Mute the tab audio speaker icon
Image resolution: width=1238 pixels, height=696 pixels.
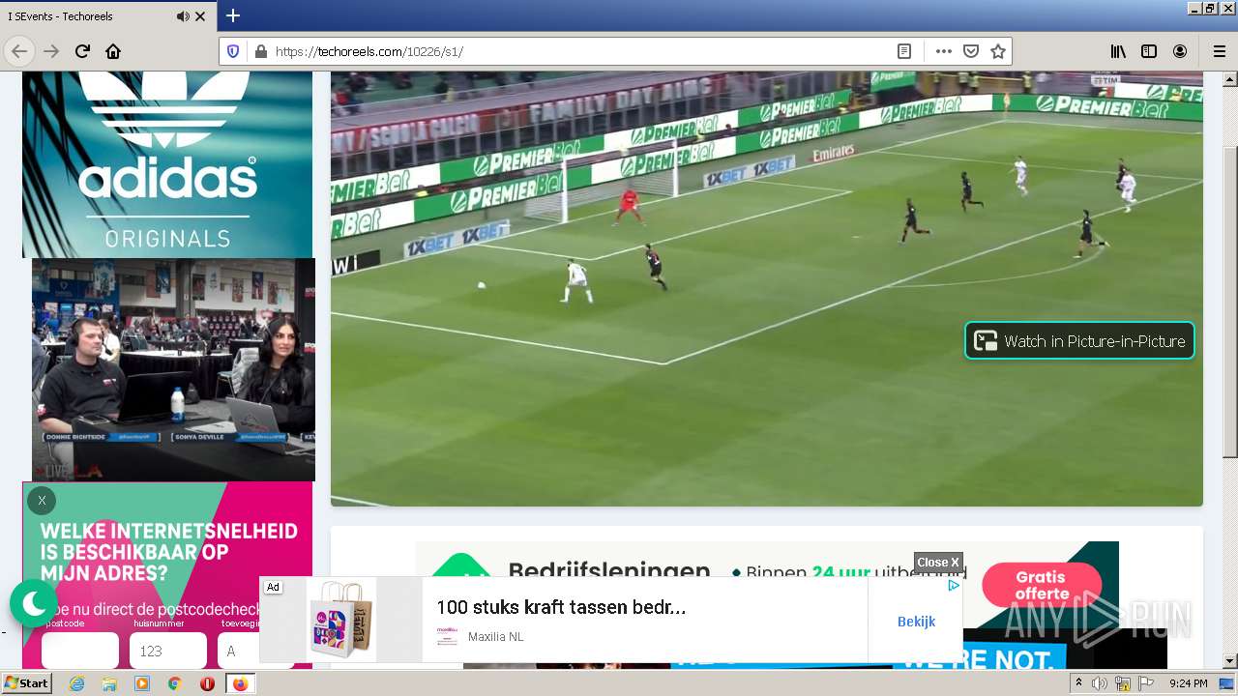point(183,16)
